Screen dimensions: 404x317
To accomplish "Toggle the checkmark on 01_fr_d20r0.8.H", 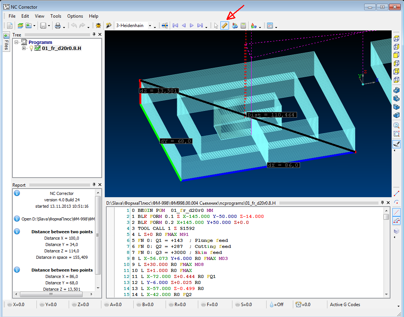I will [x=37, y=48].
